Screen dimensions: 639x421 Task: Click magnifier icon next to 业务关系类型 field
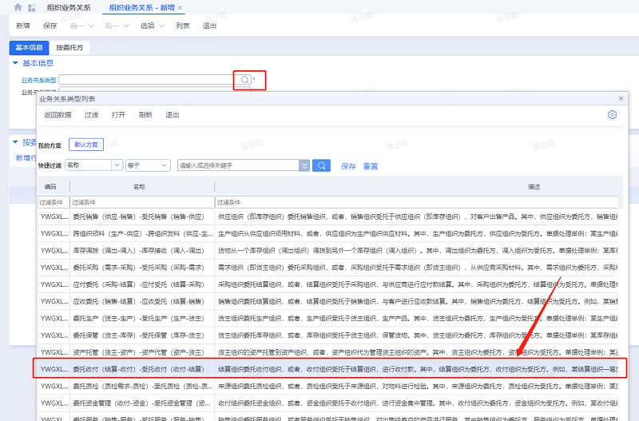(244, 80)
